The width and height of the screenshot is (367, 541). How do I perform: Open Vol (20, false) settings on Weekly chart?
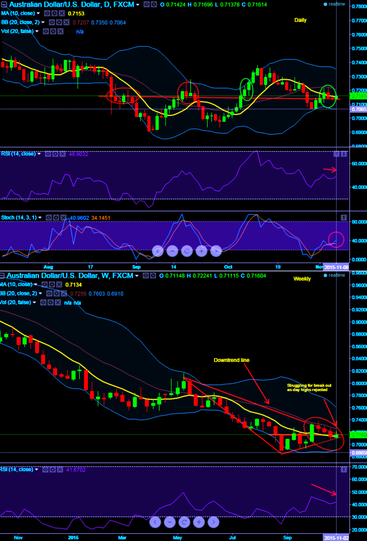(51, 303)
